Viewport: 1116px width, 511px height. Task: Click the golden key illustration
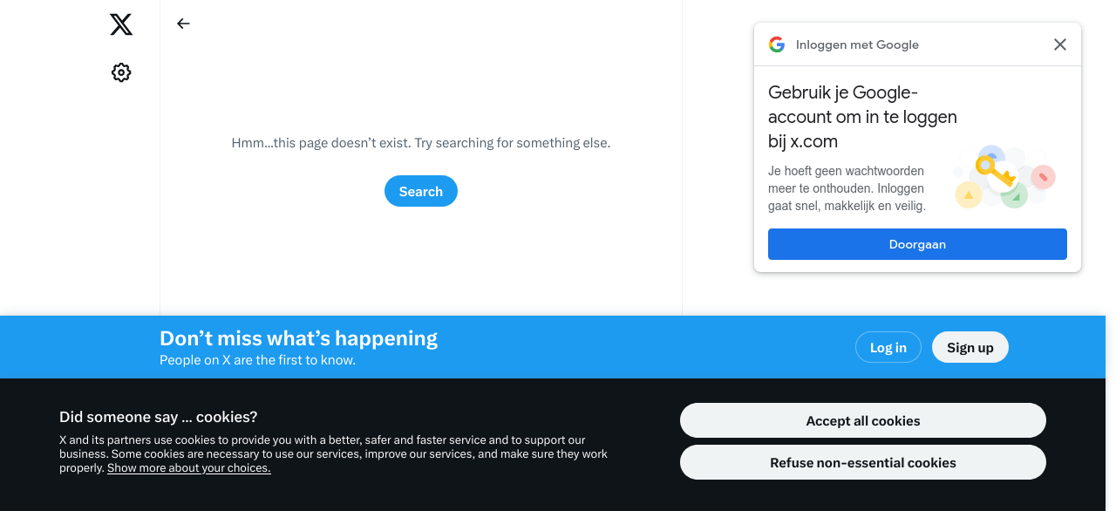[995, 172]
